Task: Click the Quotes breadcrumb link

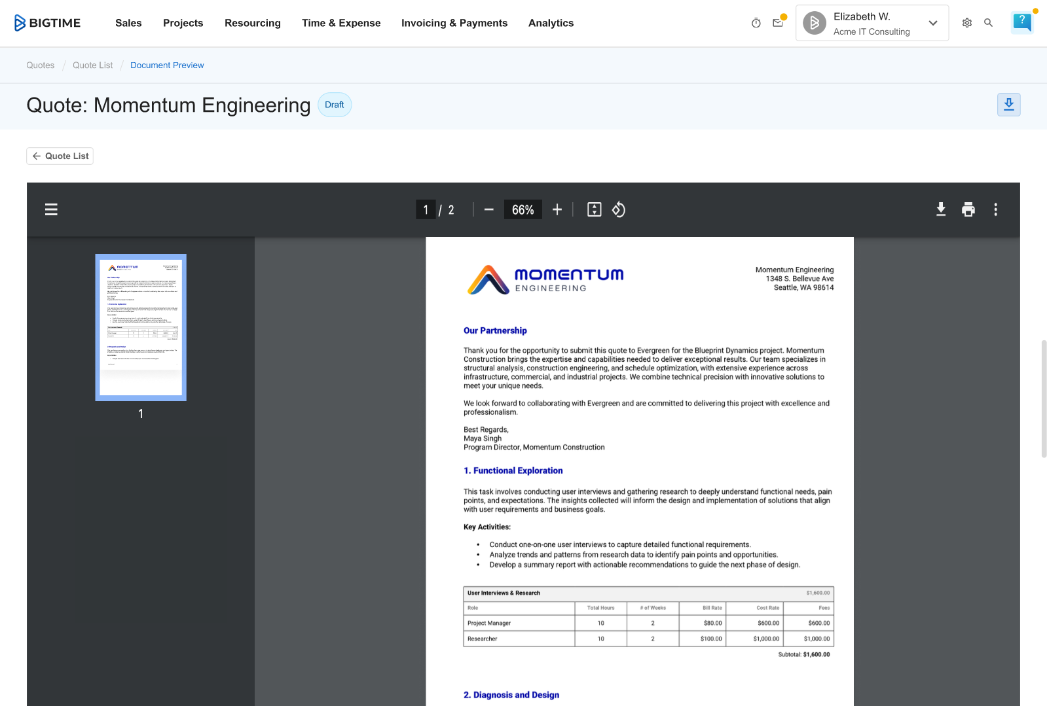Action: [x=41, y=65]
